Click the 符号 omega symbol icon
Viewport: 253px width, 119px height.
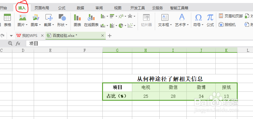pyautogui.click(x=198, y=17)
